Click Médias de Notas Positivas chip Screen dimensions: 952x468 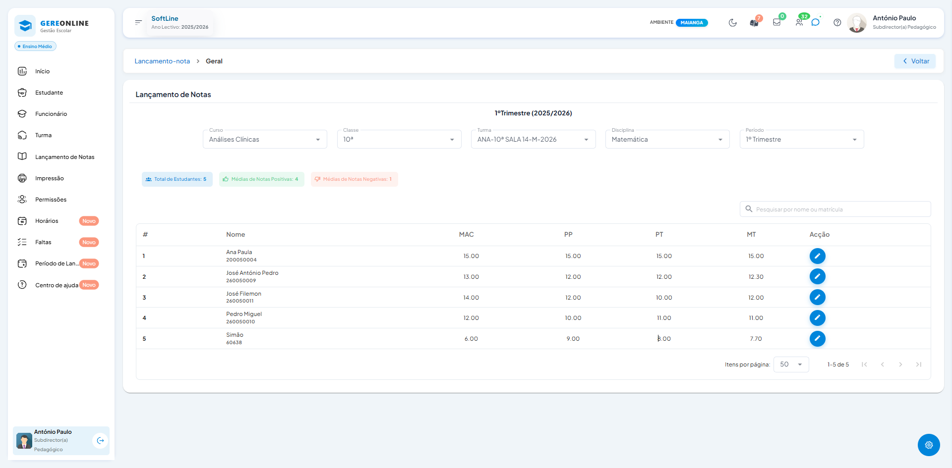(x=262, y=179)
